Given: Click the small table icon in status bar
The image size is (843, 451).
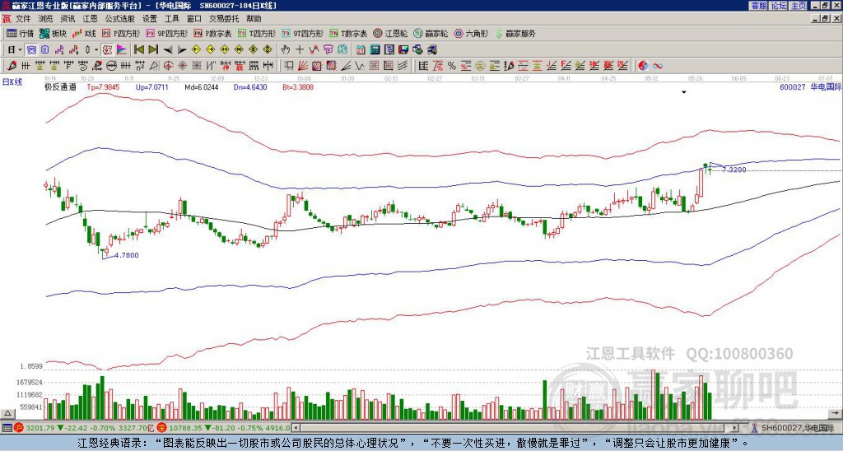Looking at the screenshot, I should [7, 428].
